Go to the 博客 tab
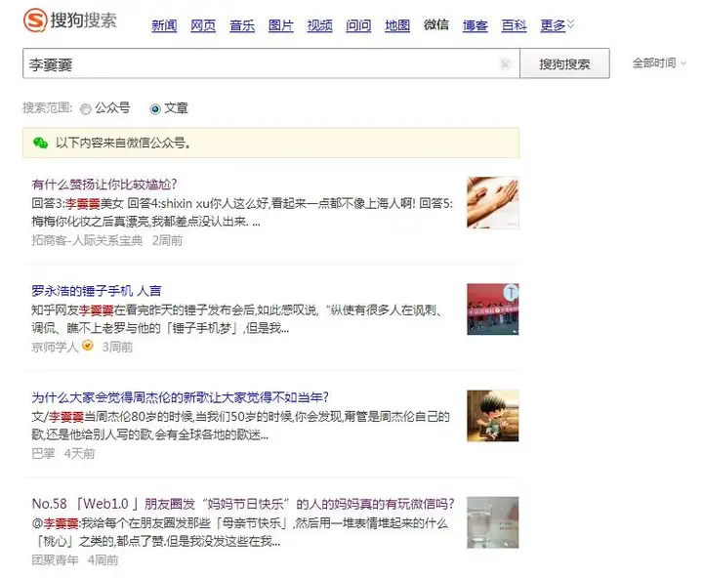 476,25
